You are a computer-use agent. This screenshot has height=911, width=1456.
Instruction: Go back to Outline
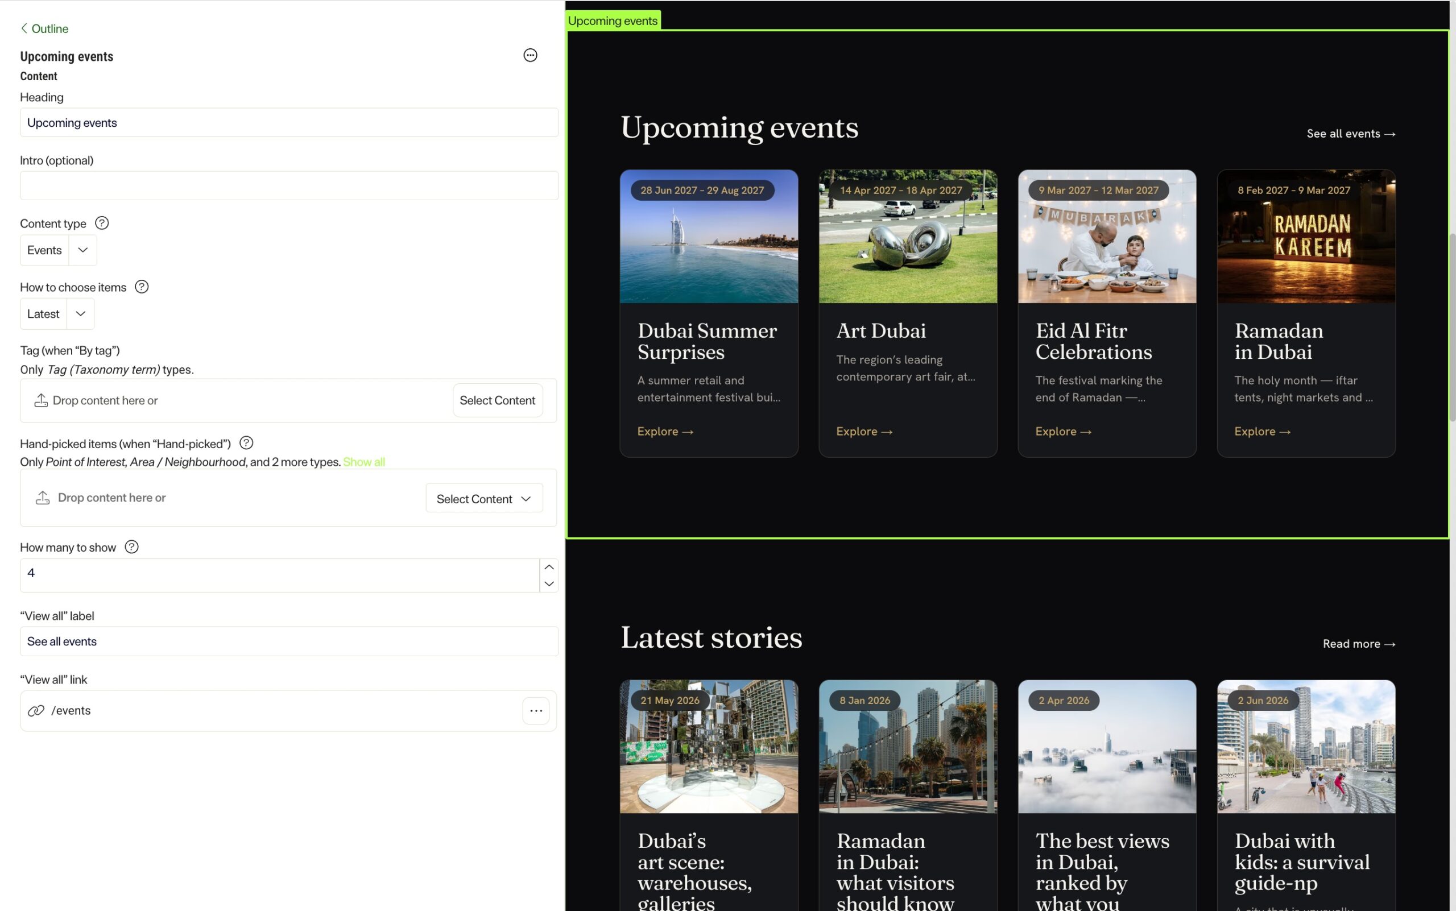coord(44,28)
